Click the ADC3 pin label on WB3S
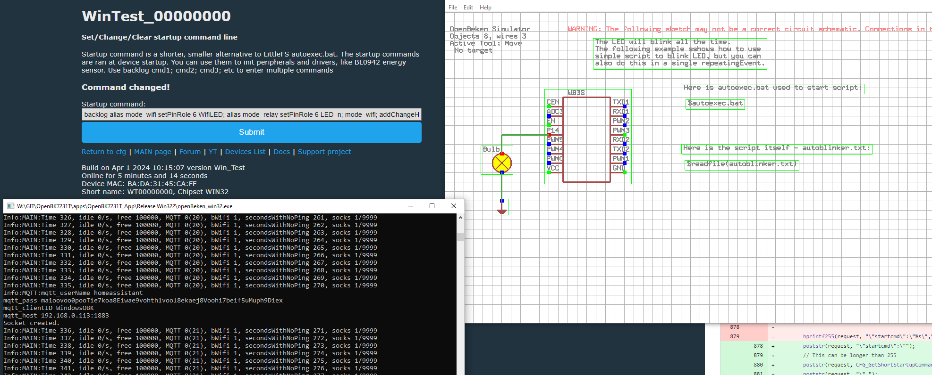The height and width of the screenshot is (375, 932). pyautogui.click(x=555, y=112)
